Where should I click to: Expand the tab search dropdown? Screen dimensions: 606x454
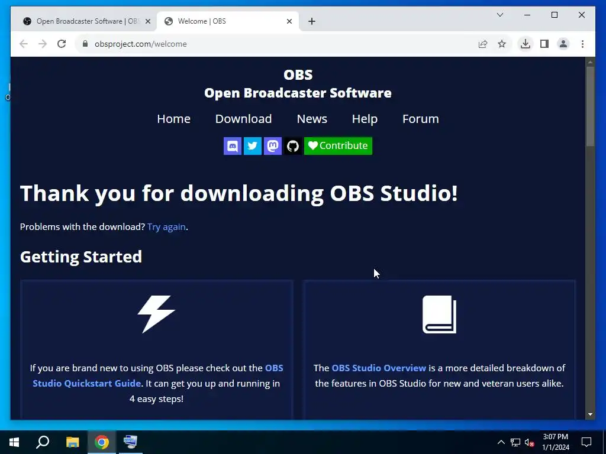(x=499, y=15)
